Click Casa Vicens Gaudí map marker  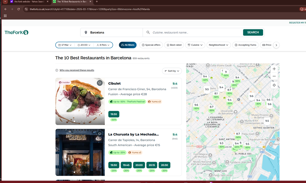pyautogui.click(x=208, y=65)
